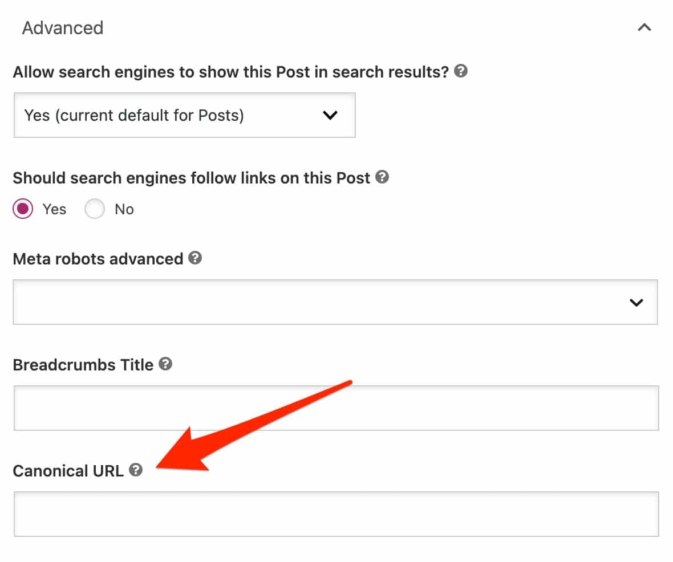Open the Canonical URL help icon
This screenshot has height=562, width=673.
point(136,470)
